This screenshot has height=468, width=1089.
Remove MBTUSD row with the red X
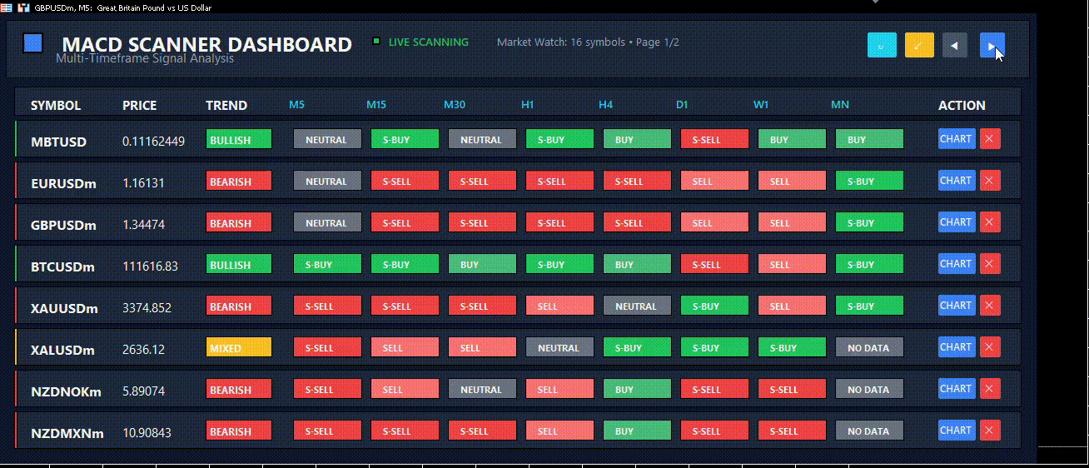[990, 139]
